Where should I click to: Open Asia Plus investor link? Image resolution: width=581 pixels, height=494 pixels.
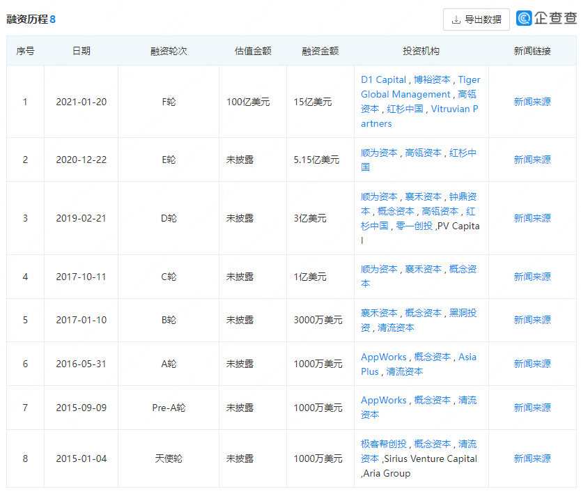point(467,357)
